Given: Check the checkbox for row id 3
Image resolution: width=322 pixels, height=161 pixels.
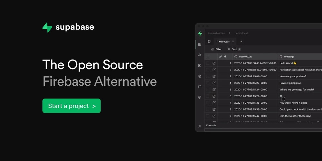Looking at the screenshot, I should (208, 76).
